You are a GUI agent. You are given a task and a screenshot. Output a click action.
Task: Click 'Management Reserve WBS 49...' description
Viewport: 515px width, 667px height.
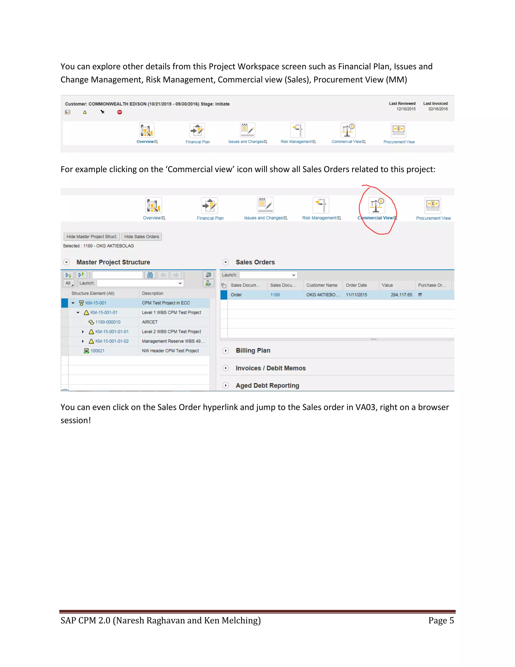[174, 342]
